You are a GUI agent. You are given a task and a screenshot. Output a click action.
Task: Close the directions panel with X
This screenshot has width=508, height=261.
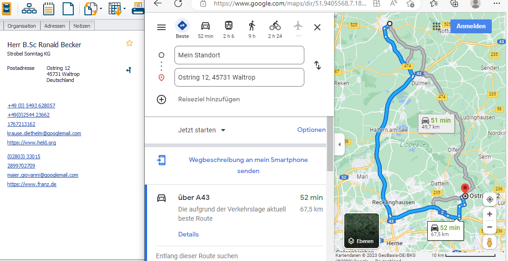click(317, 27)
